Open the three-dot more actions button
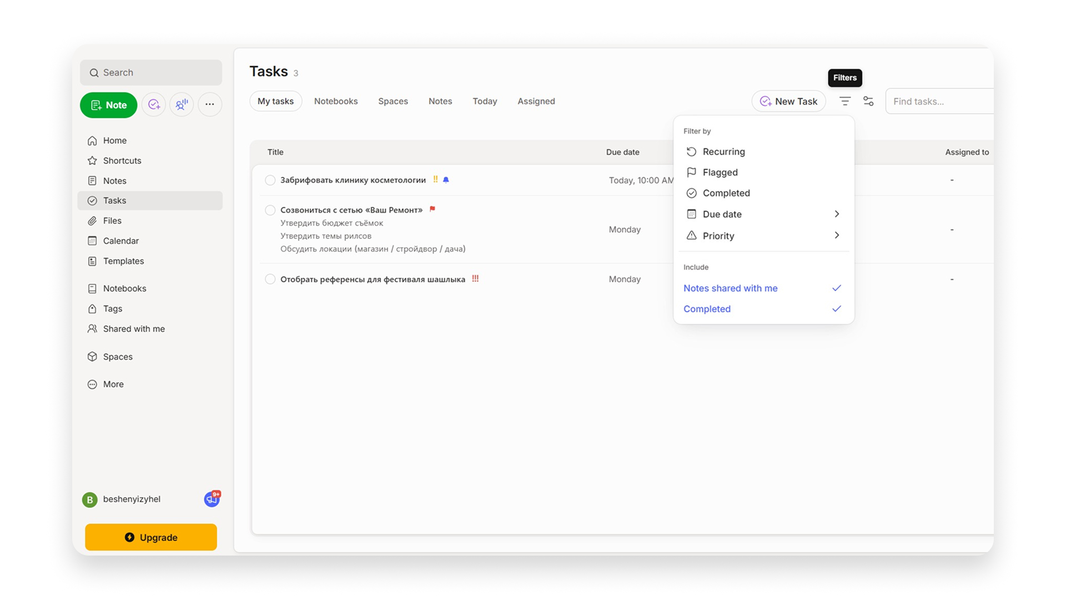Screen dimensions: 1066x600 [210, 104]
